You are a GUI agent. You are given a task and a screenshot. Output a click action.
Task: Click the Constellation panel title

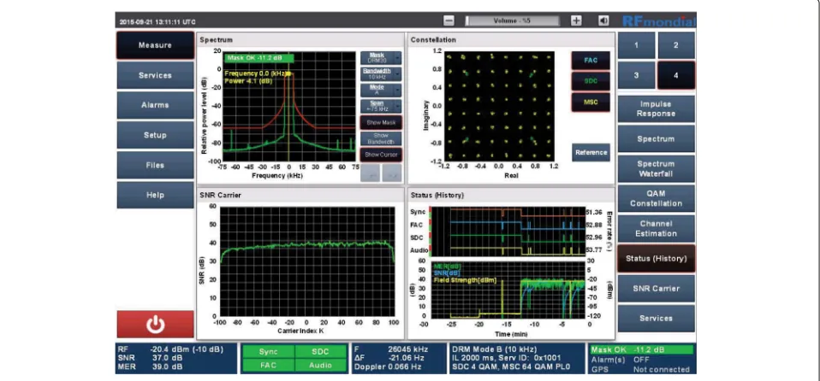click(433, 39)
